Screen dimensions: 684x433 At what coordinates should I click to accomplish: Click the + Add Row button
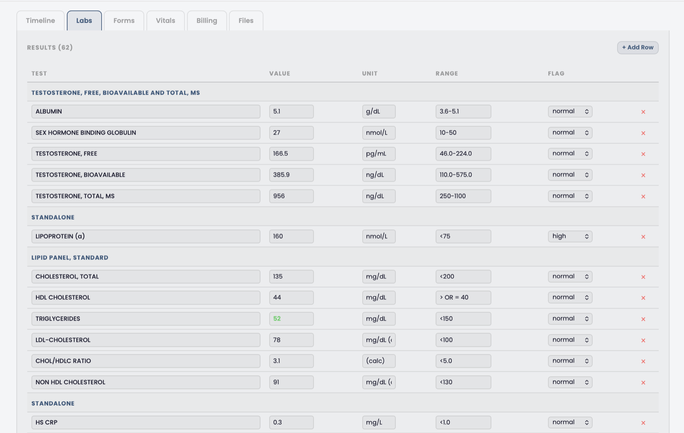click(x=637, y=47)
